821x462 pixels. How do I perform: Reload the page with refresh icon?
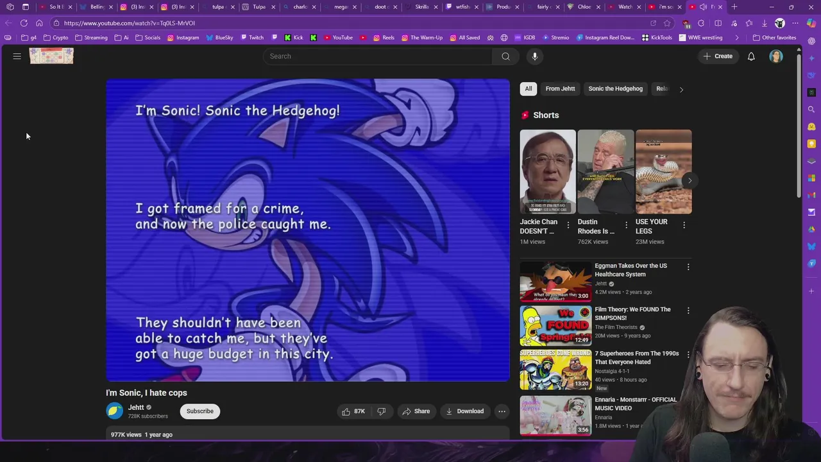click(x=24, y=23)
